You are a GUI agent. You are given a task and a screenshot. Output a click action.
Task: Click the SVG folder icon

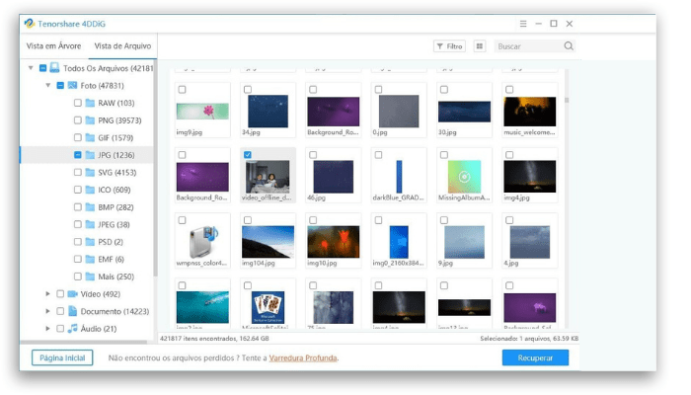[90, 173]
